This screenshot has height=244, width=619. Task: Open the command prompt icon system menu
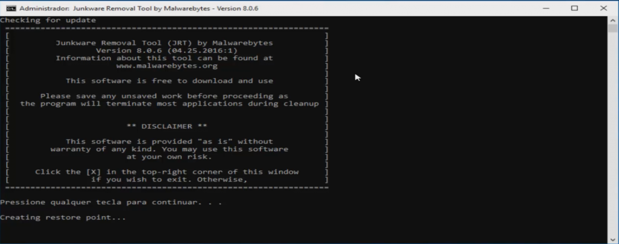[11, 8]
